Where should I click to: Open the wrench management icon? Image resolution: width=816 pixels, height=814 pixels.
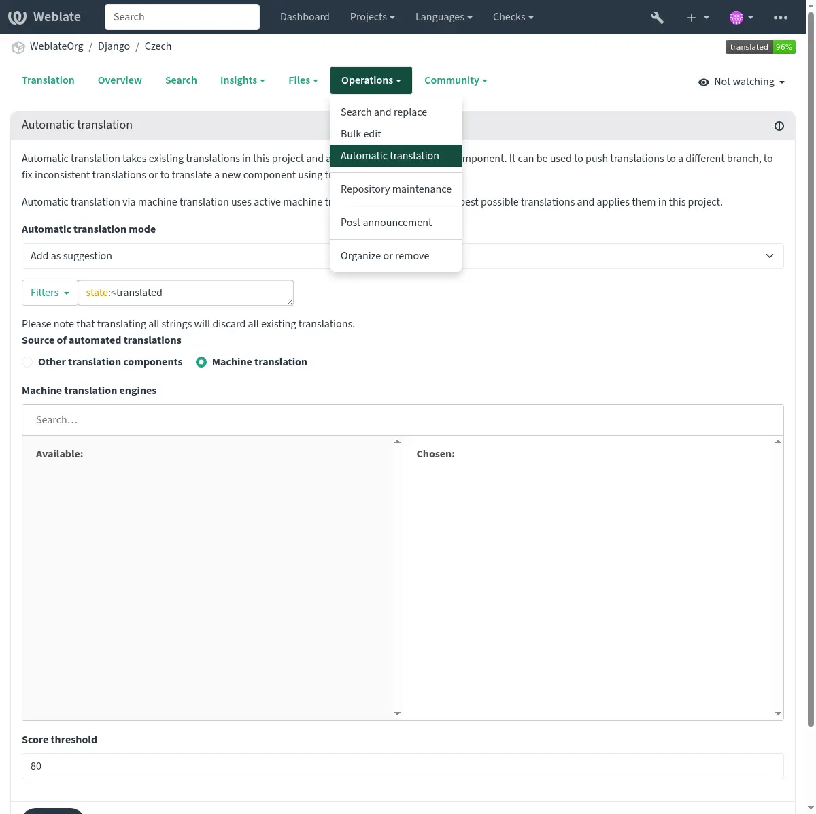[657, 18]
